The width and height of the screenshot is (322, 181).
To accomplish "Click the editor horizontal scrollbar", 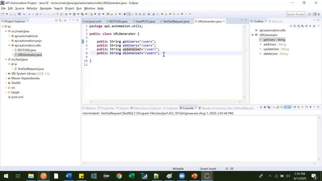I will (x=166, y=102).
